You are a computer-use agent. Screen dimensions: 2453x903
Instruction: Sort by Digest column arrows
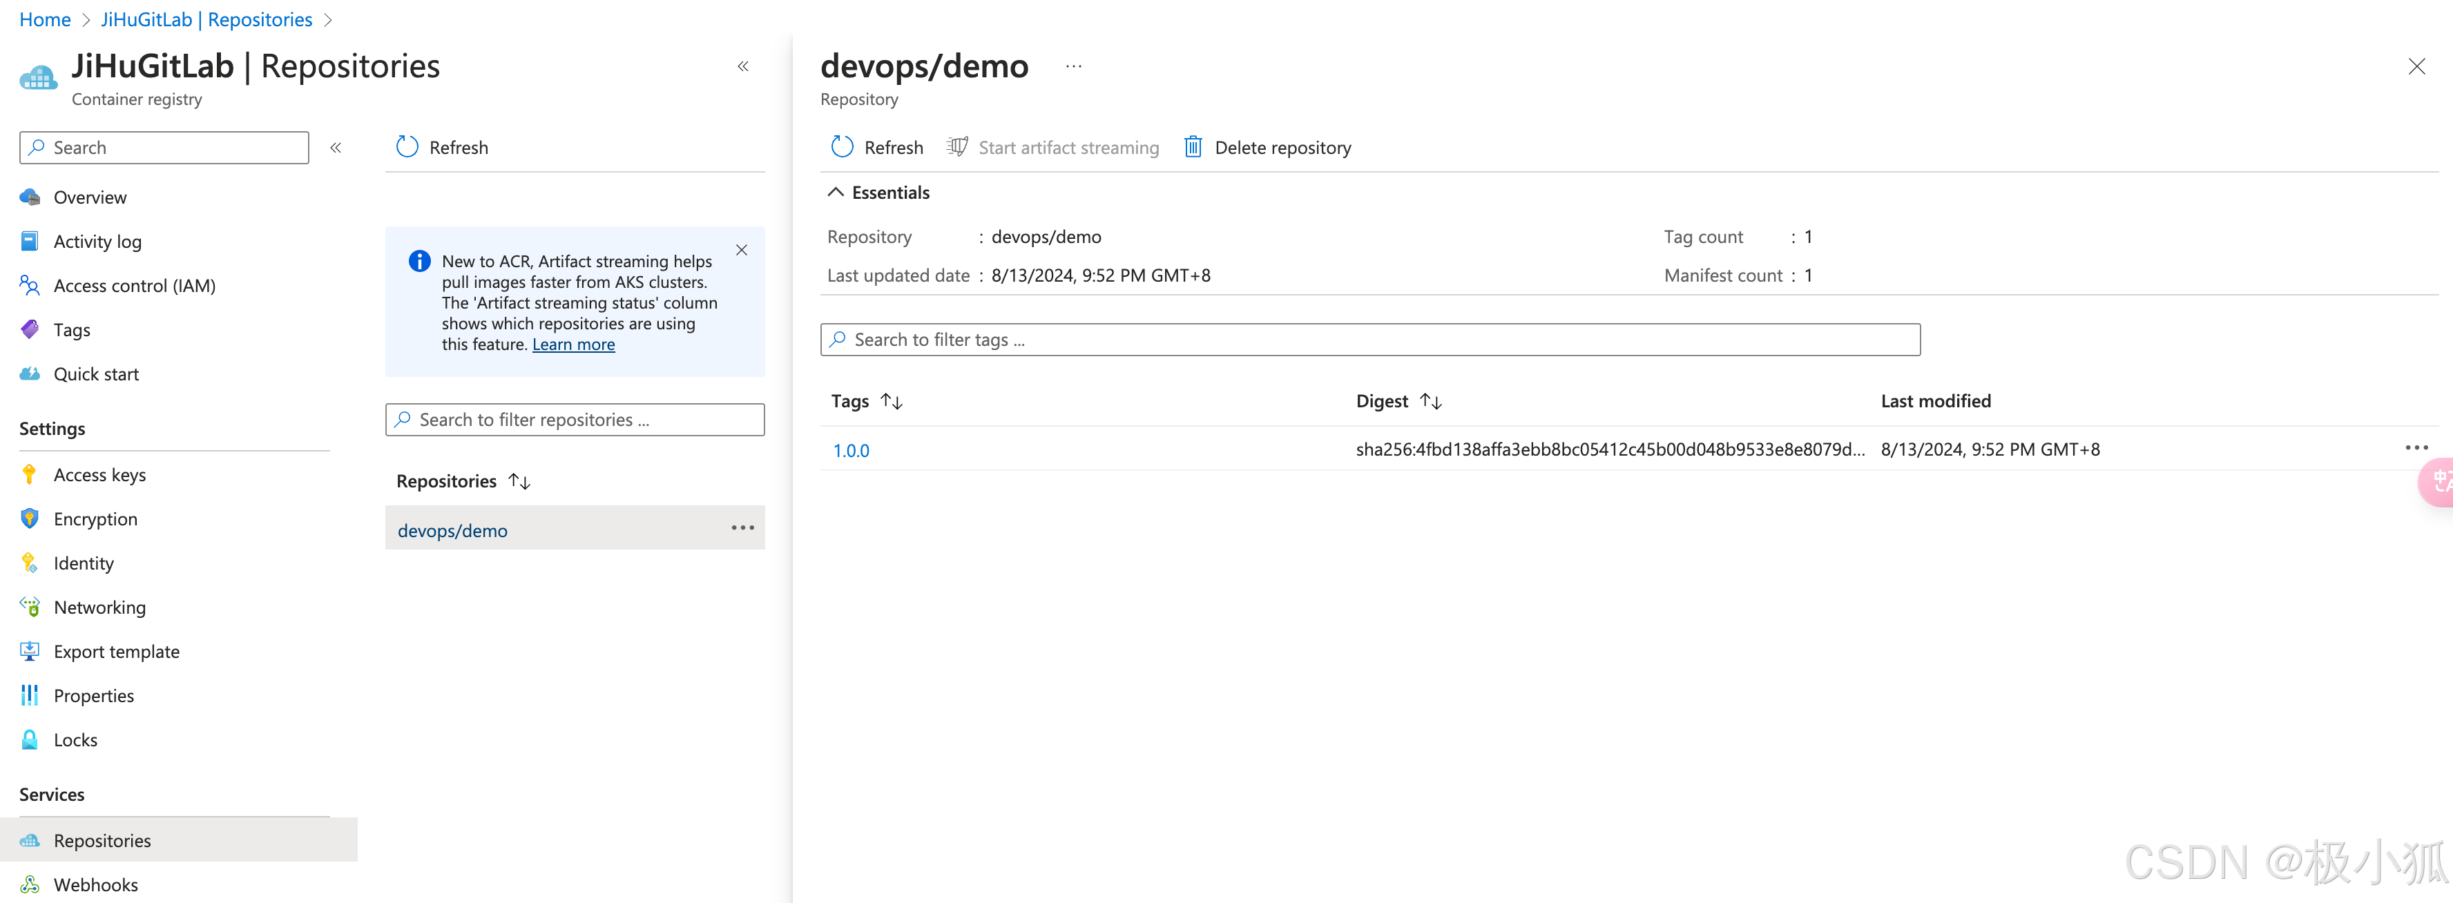click(x=1431, y=402)
